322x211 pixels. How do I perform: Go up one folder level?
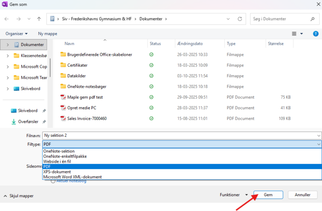[39, 19]
